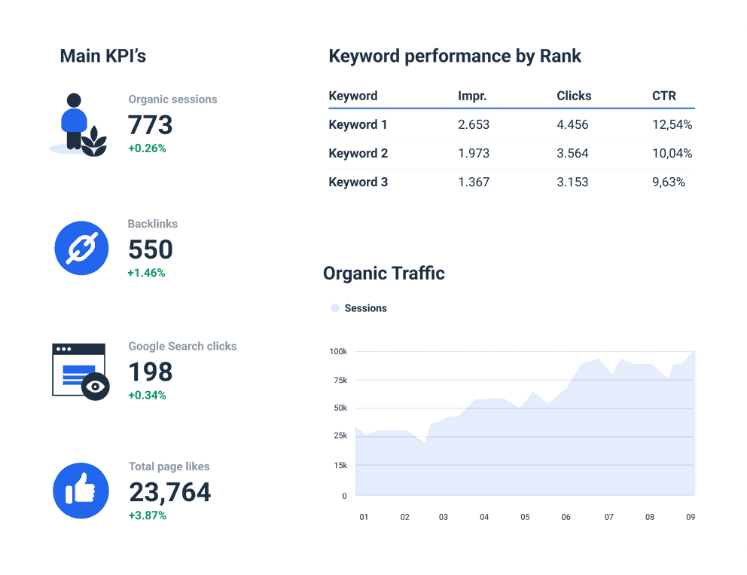This screenshot has height=575, width=747.
Task: Click the 100k y-axis label
Action: [338, 351]
